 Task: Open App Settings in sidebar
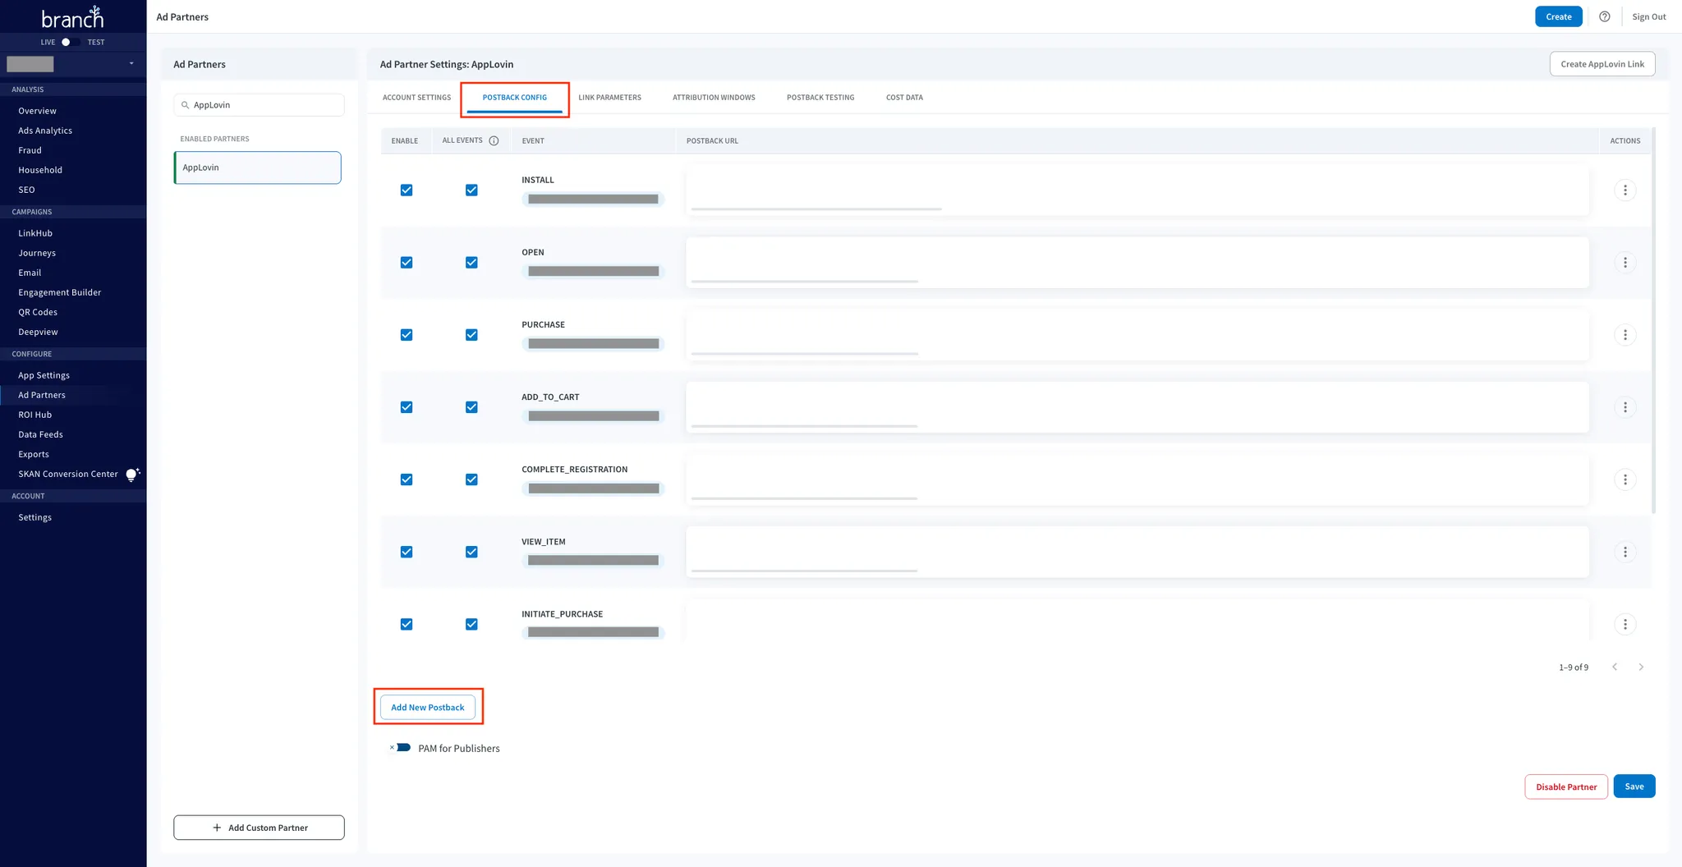pos(44,375)
